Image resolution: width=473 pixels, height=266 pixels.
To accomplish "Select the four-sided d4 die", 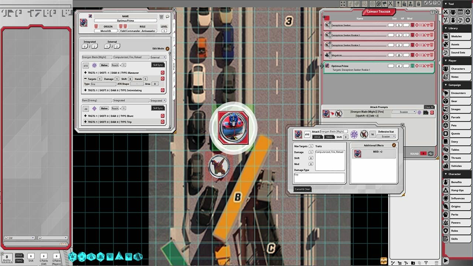I will pos(119,256).
